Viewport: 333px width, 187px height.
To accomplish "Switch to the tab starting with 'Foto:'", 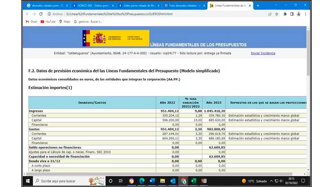I will click(x=184, y=6).
